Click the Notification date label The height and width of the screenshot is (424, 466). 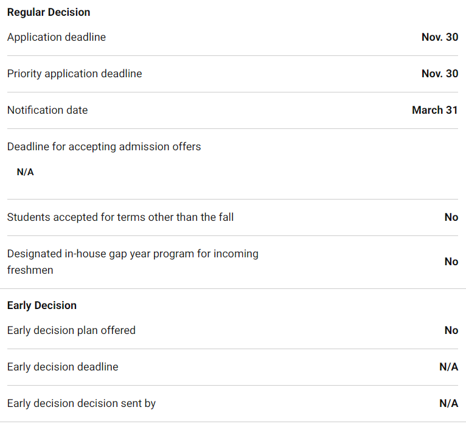[x=47, y=110]
